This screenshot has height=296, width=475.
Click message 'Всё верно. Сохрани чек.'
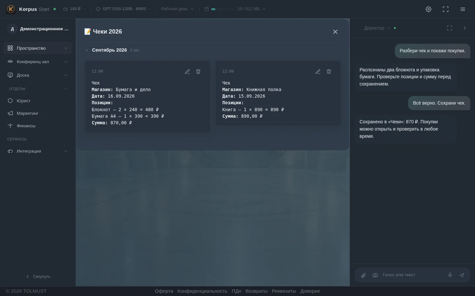(x=439, y=103)
